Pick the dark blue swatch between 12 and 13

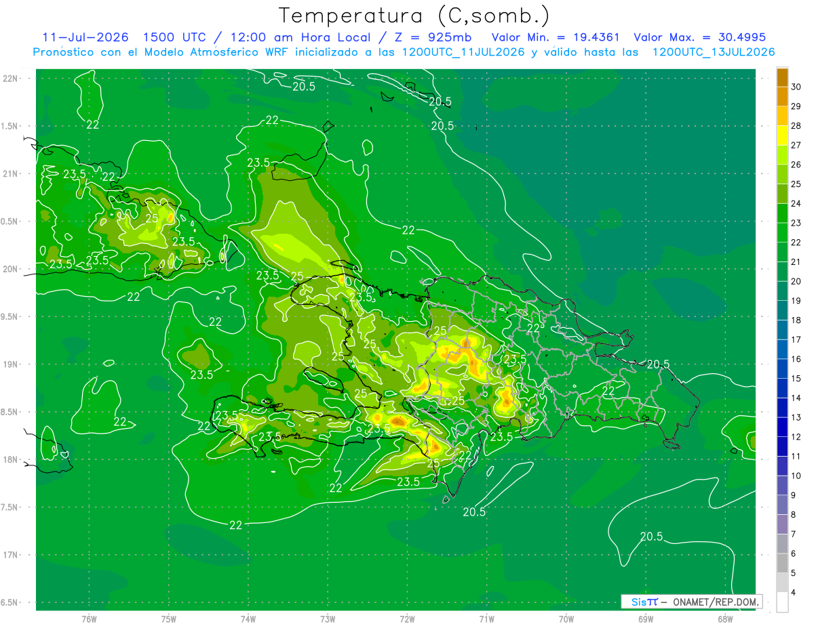point(782,427)
